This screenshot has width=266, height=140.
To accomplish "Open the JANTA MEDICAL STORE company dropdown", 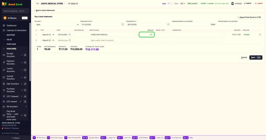I will [49, 3].
